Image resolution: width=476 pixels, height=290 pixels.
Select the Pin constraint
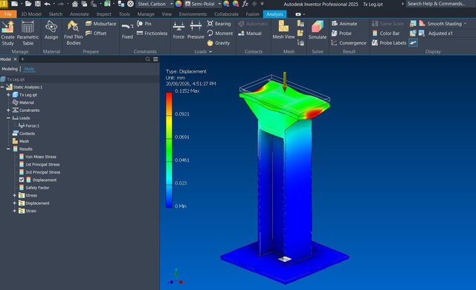coord(144,24)
